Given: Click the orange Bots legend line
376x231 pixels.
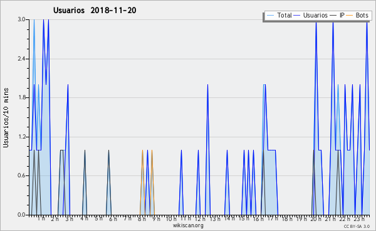Looking at the screenshot, I should (x=350, y=16).
